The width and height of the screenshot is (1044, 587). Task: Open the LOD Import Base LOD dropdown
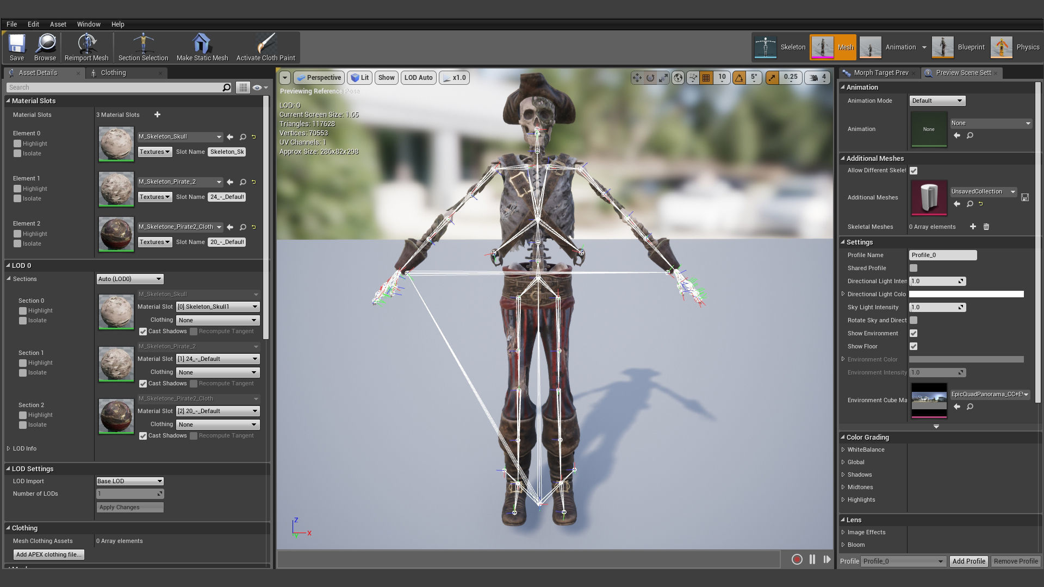coord(129,481)
